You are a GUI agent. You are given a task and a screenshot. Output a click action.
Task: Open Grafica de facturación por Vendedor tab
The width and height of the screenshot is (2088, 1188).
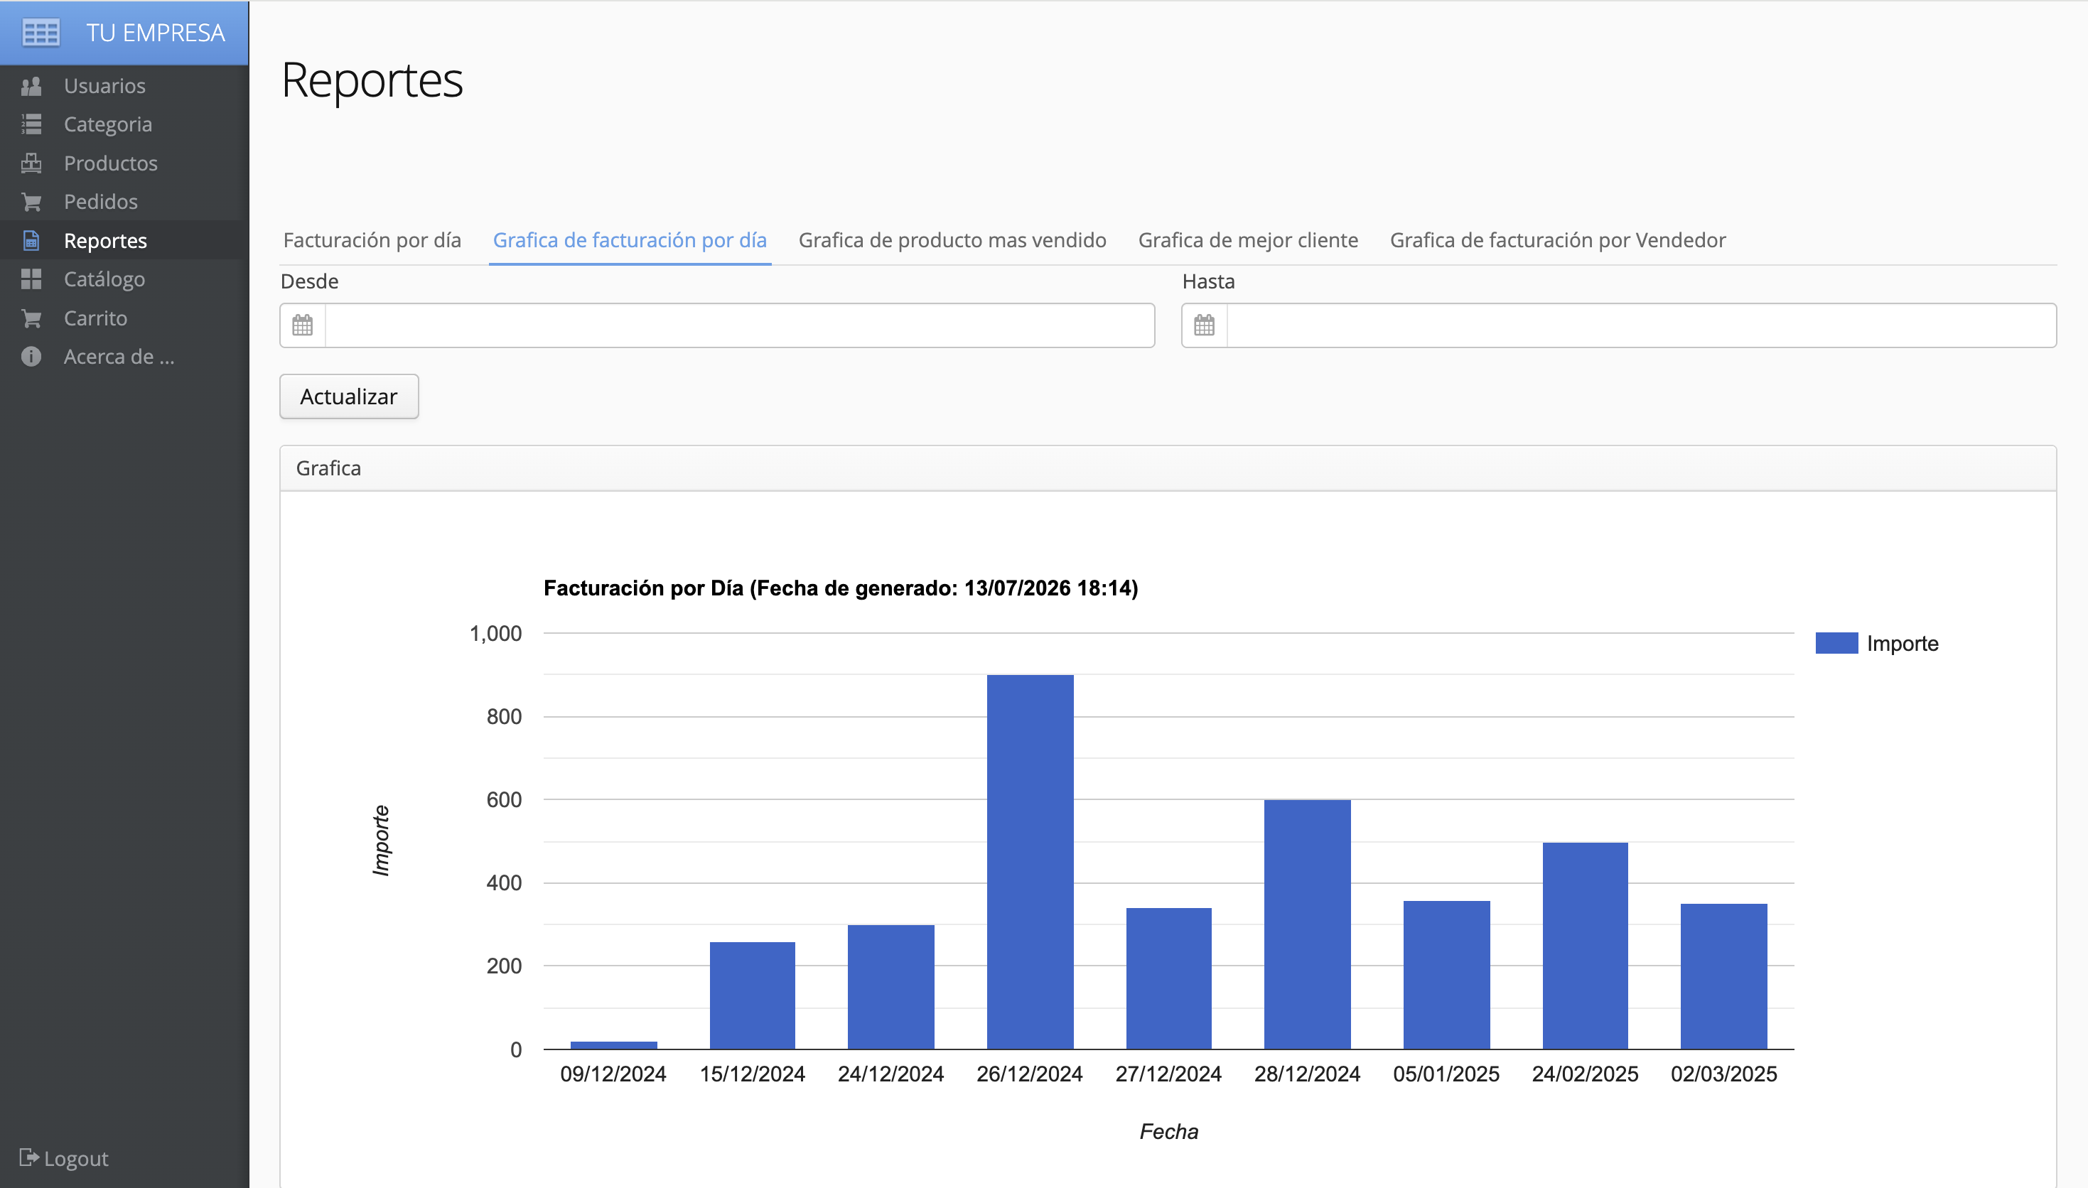click(1558, 240)
